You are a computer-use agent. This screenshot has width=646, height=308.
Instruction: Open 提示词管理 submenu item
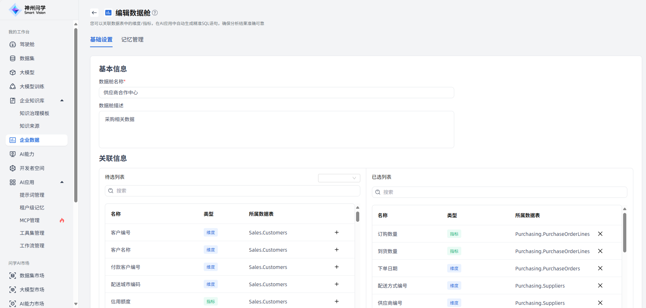click(32, 195)
